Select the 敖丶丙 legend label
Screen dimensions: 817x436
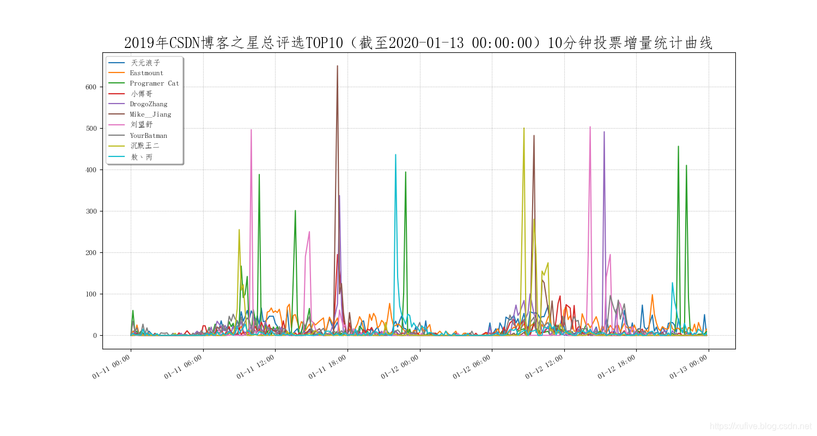click(141, 157)
